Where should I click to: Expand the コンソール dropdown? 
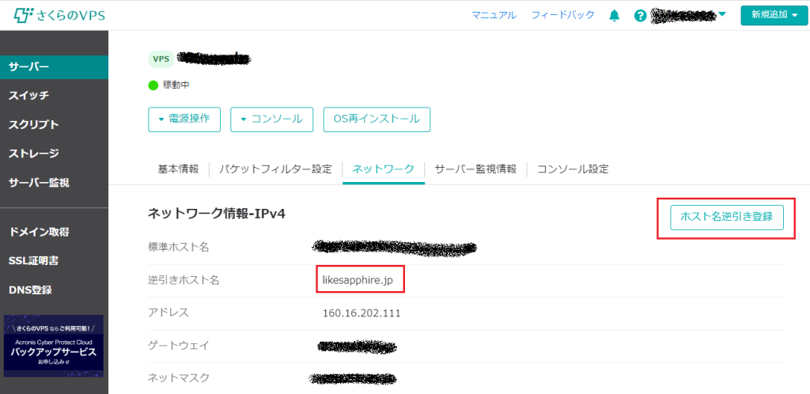[271, 119]
